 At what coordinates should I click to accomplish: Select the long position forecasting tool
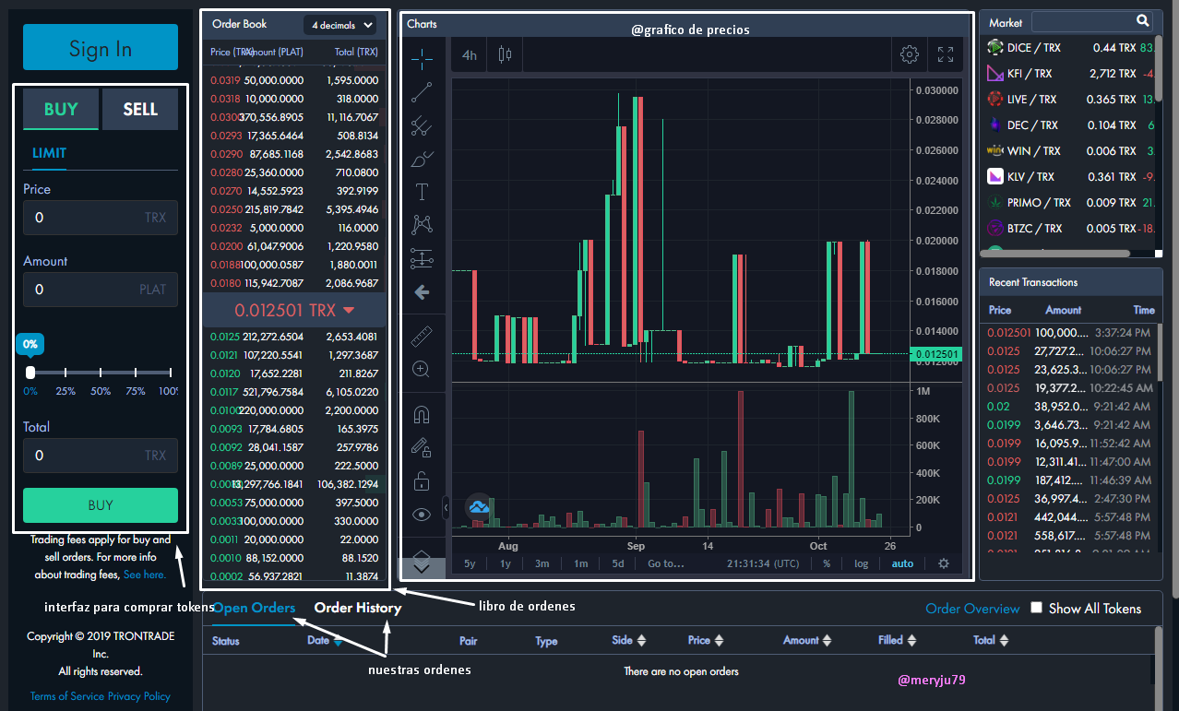pyautogui.click(x=422, y=258)
